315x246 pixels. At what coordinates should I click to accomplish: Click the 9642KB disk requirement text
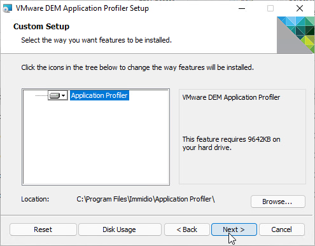click(x=231, y=144)
